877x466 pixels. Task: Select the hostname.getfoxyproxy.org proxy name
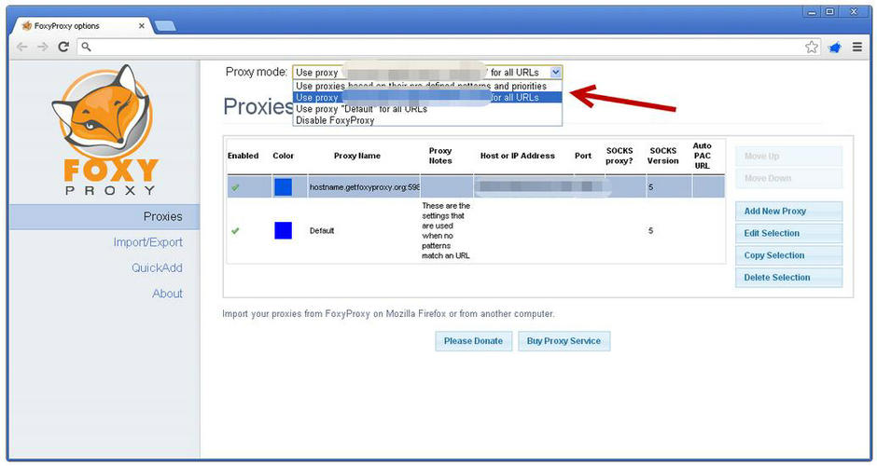(364, 187)
